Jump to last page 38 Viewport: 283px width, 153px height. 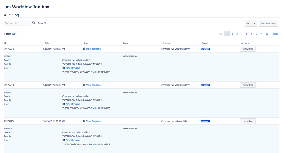click(x=267, y=34)
